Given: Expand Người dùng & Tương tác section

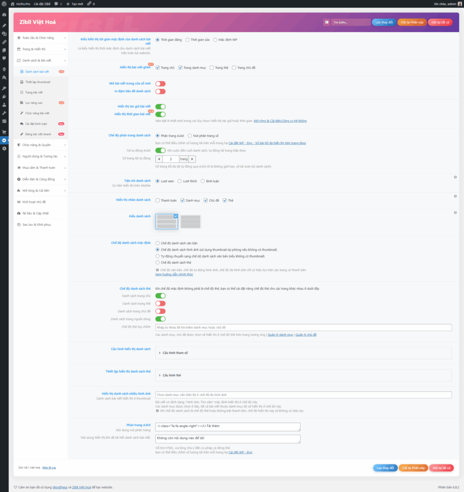Looking at the screenshot, I should 41,156.
